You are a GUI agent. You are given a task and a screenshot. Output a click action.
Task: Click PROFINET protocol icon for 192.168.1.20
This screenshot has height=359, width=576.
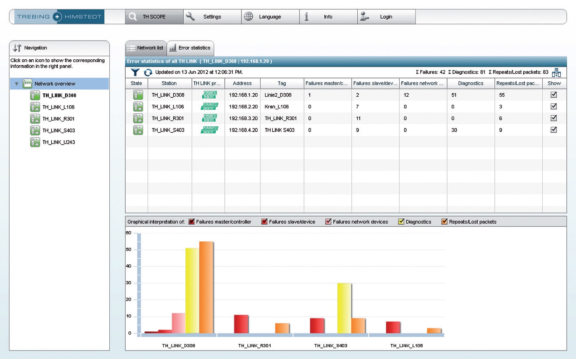tap(209, 95)
